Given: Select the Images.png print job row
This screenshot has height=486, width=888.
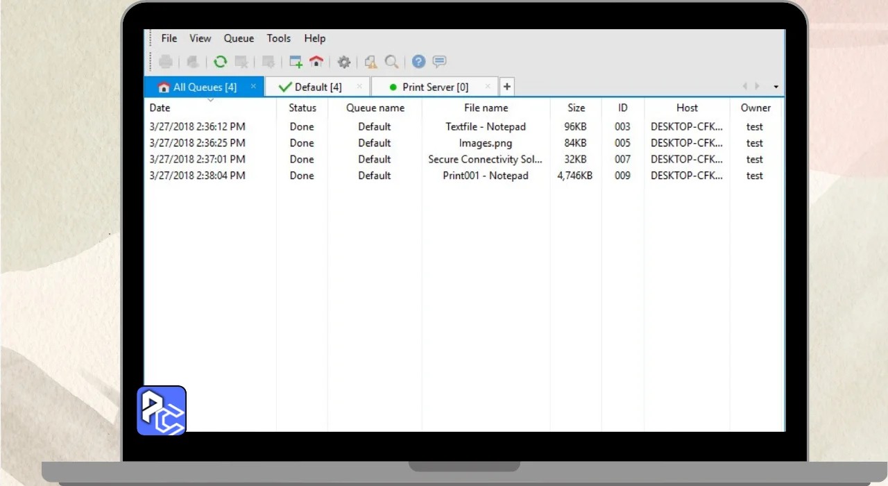Looking at the screenshot, I should coord(485,143).
